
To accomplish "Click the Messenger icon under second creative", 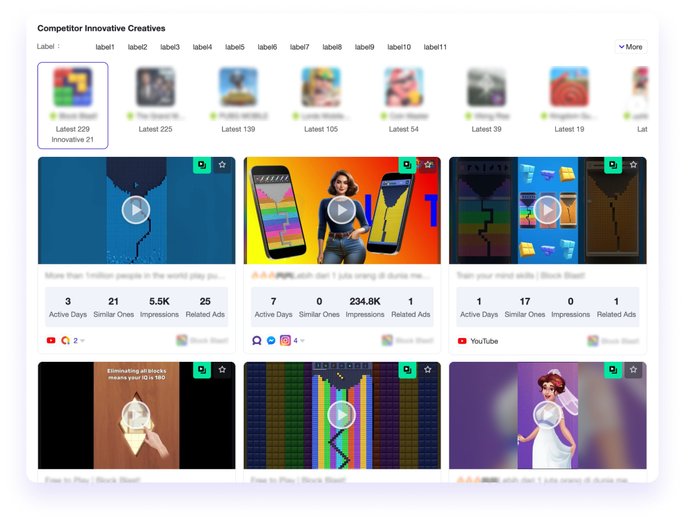I will (271, 341).
